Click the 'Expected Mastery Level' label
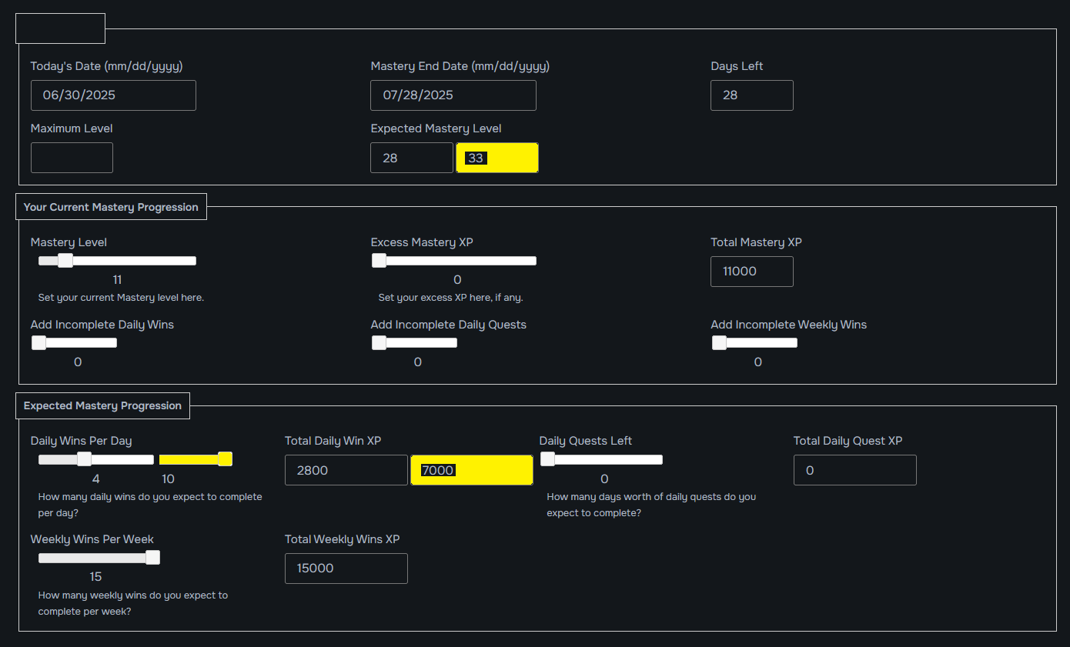Image resolution: width=1070 pixels, height=647 pixels. pyautogui.click(x=436, y=128)
